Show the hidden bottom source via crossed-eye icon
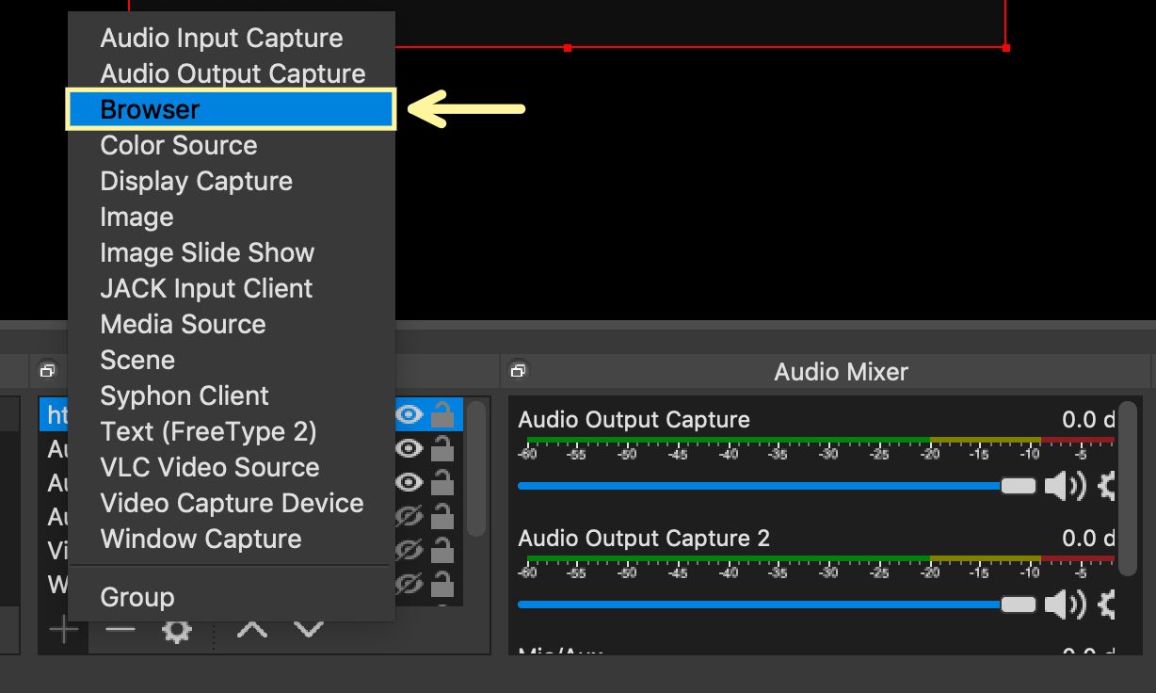The image size is (1156, 693). [409, 584]
